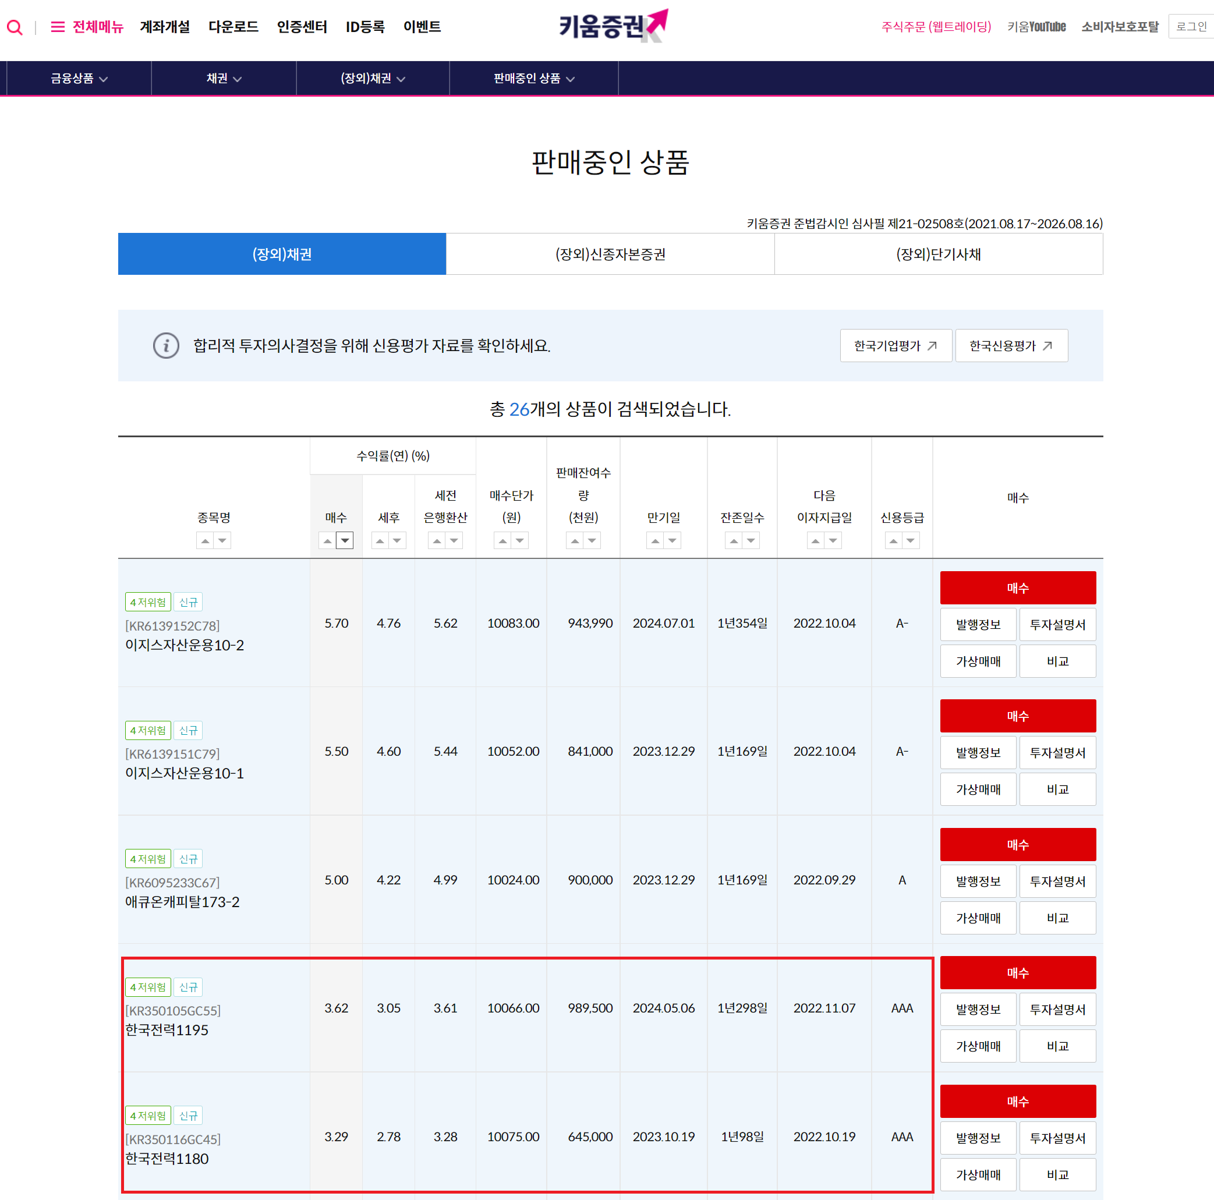
Task: Open 계좌개설 menu item
Action: (x=165, y=27)
